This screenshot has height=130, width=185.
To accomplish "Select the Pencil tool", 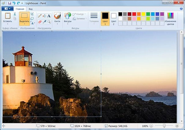I will [x=39, y=16].
